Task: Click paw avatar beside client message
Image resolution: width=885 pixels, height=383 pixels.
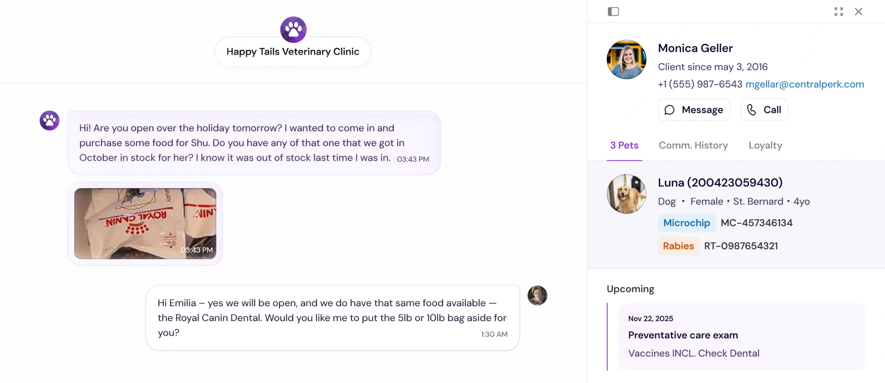Action: point(50,120)
